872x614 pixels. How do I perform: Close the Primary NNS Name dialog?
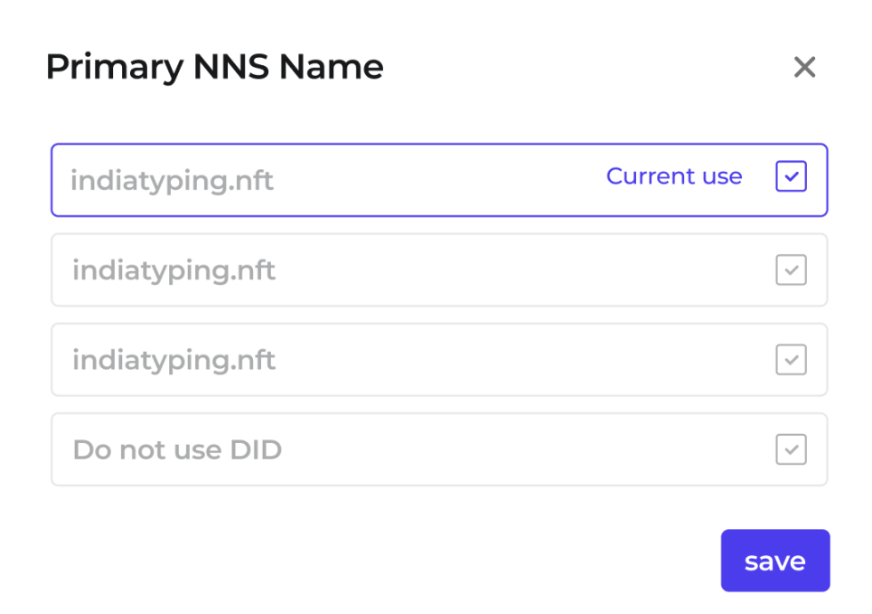click(x=804, y=67)
